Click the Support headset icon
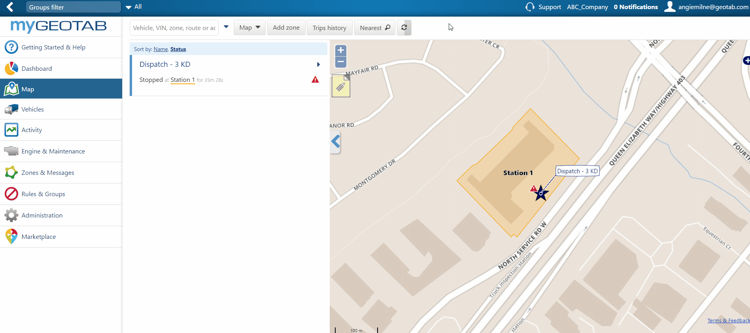750x333 pixels. [530, 7]
